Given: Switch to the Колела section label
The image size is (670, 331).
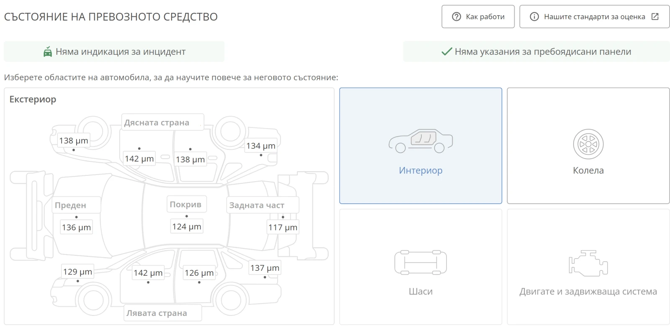Looking at the screenshot, I should point(588,170).
